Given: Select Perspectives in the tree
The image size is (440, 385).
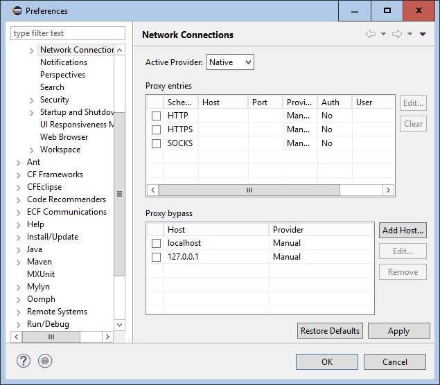Looking at the screenshot, I should 62,75.
